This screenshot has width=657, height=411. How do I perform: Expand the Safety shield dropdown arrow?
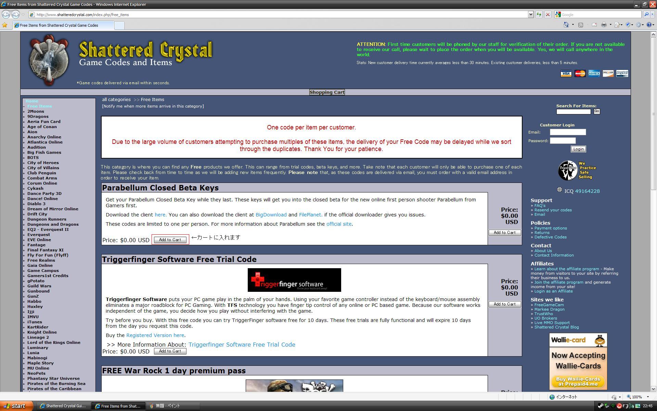632,25
